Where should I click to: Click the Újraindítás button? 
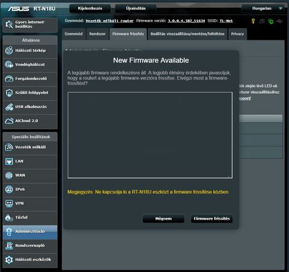coord(135,8)
